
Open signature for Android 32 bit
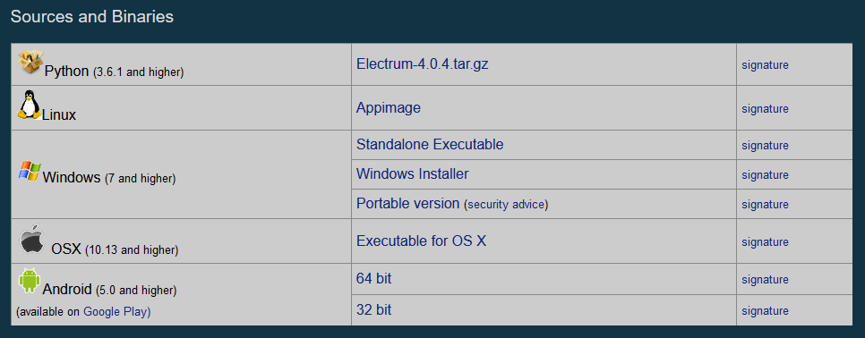point(765,311)
